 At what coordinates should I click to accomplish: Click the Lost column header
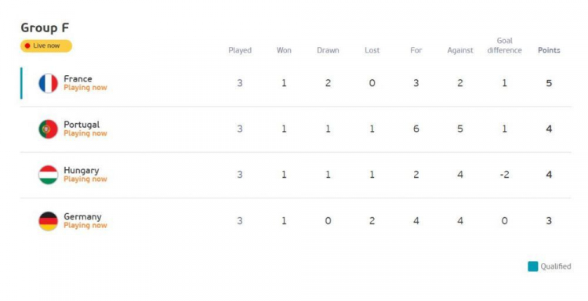click(372, 50)
